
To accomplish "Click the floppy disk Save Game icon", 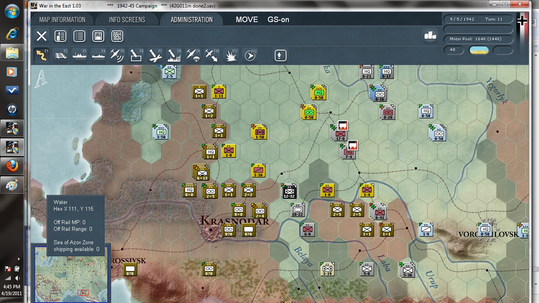I will pyautogui.click(x=98, y=36).
